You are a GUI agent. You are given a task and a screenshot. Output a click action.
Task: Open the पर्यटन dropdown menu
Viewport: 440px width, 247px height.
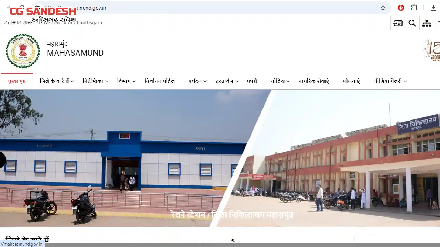(x=197, y=81)
